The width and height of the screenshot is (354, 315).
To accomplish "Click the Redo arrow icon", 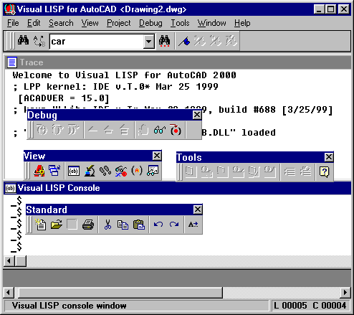I will pos(174,225).
